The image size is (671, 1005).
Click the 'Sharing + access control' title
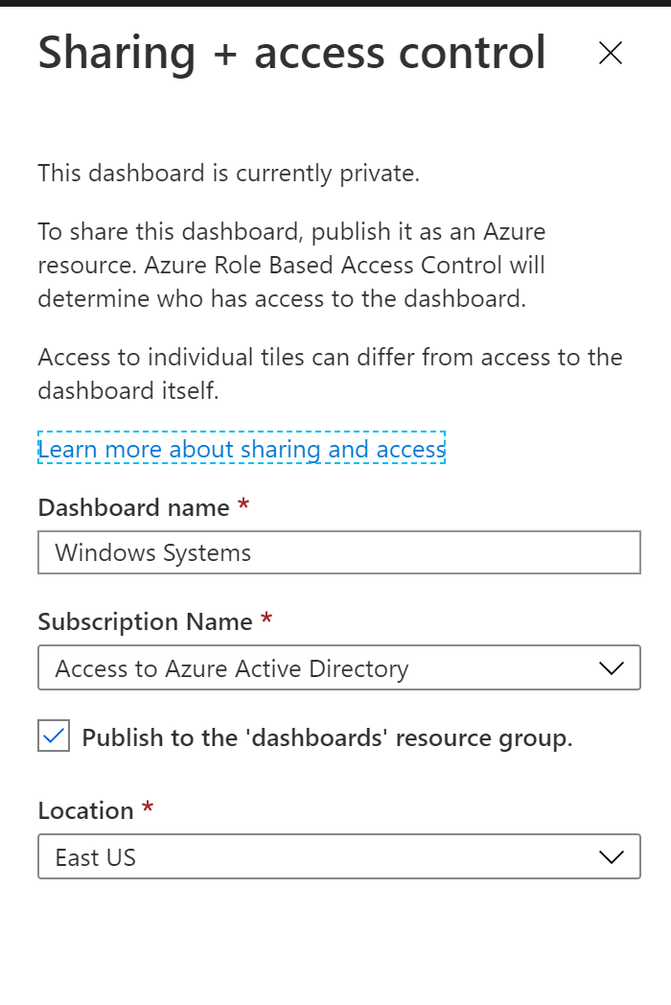[x=290, y=53]
